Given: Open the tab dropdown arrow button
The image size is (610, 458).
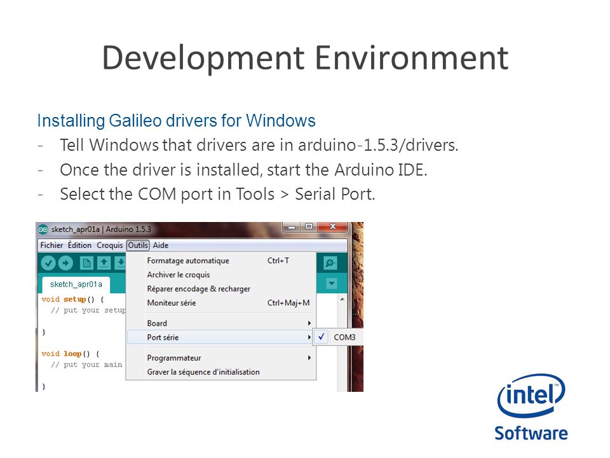Looking at the screenshot, I should point(332,283).
